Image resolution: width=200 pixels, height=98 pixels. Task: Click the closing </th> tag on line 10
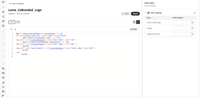tap(18, 52)
